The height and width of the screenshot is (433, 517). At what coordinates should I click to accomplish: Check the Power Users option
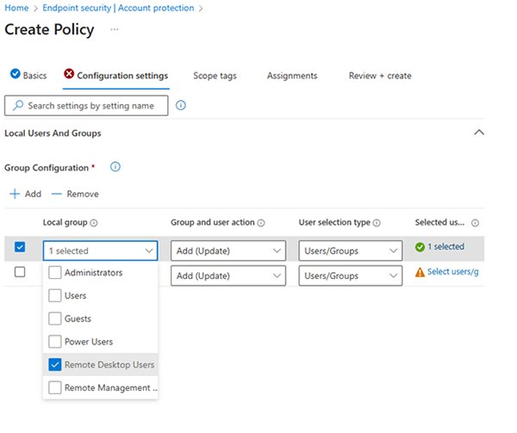55,342
